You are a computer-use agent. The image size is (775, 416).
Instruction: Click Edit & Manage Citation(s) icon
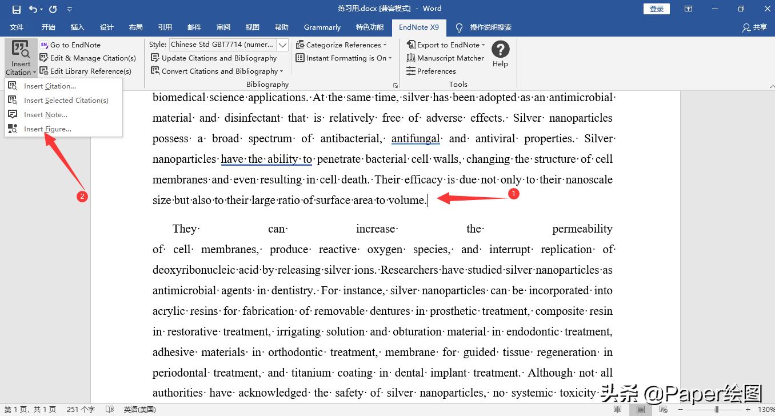click(x=42, y=58)
